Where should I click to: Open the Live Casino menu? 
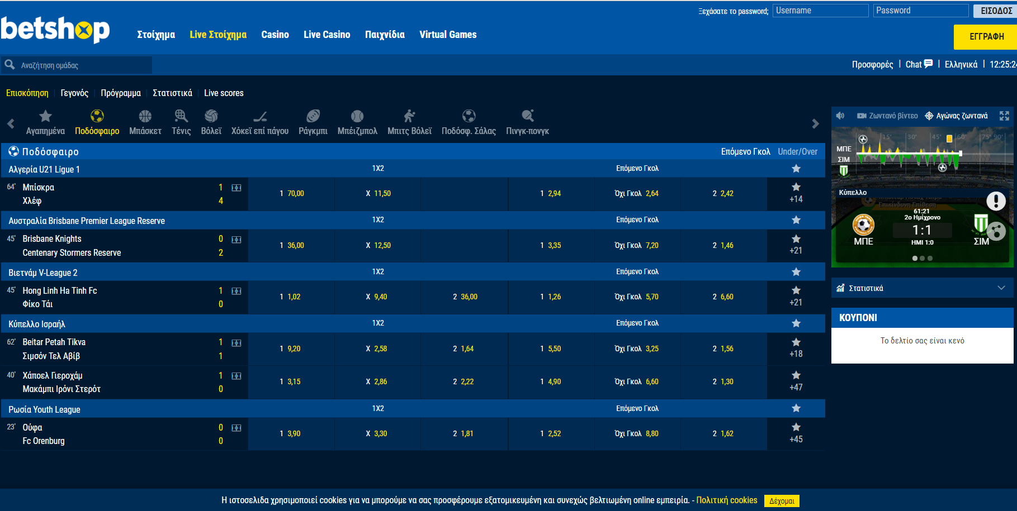(327, 35)
